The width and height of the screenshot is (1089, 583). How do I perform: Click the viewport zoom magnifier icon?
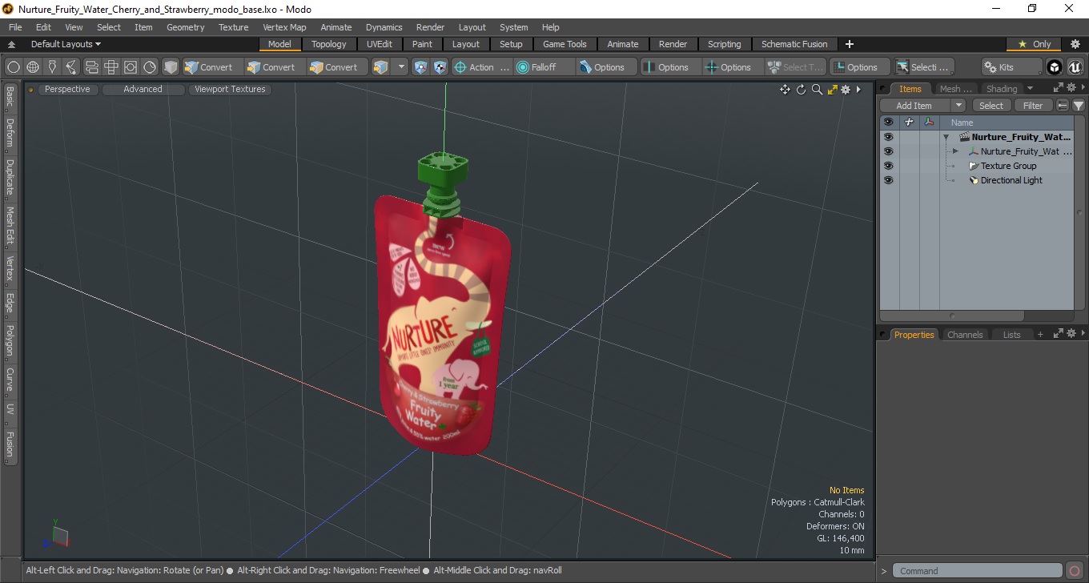click(817, 90)
